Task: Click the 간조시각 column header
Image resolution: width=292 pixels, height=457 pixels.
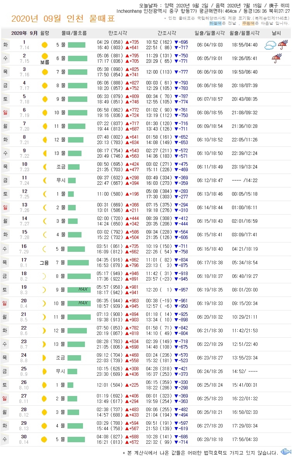Action: coord(167,33)
